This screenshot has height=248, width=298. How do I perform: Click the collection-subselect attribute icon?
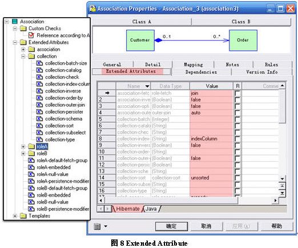[39, 133]
